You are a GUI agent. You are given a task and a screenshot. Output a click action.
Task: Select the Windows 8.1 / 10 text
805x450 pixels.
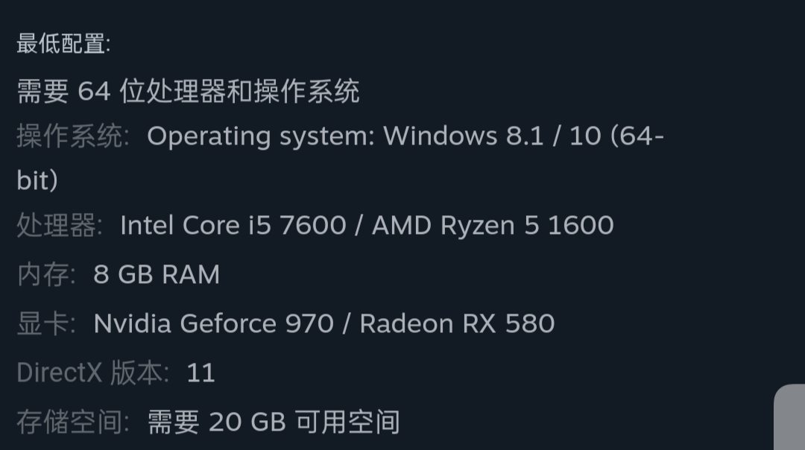(493, 136)
